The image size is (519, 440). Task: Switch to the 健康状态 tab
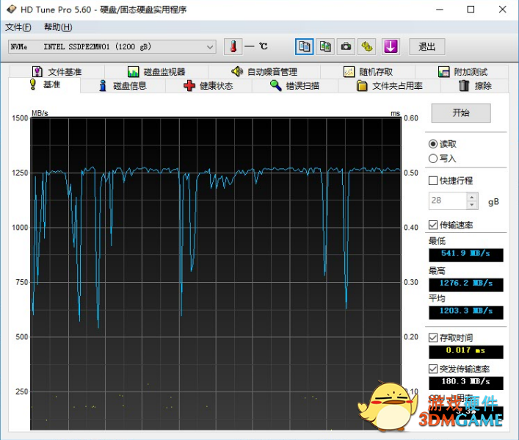tap(208, 86)
